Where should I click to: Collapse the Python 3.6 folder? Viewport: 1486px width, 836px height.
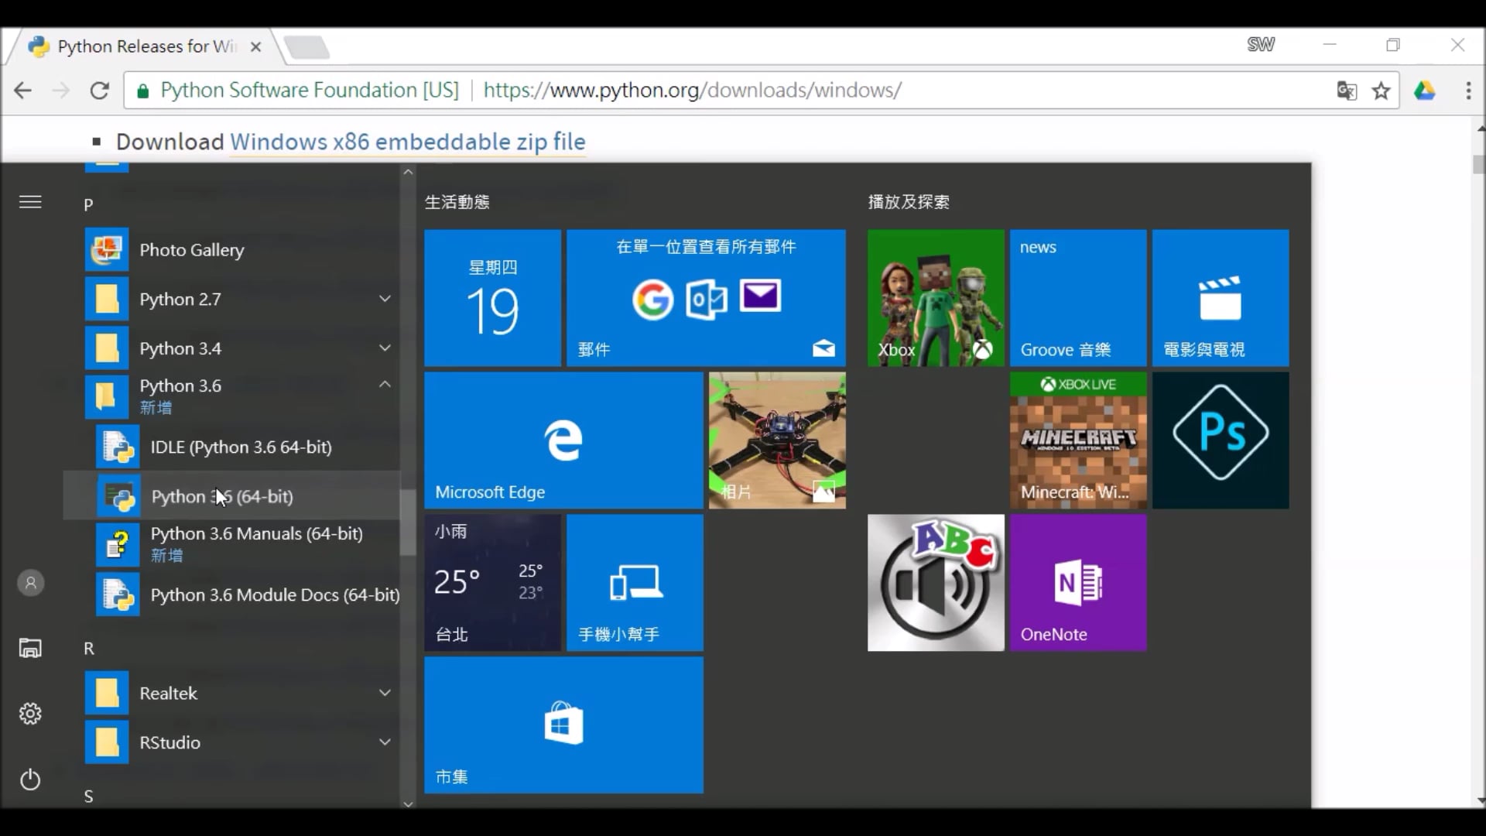point(385,385)
